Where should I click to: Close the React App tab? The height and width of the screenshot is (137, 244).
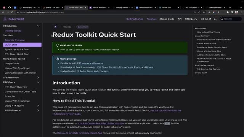(178, 8)
